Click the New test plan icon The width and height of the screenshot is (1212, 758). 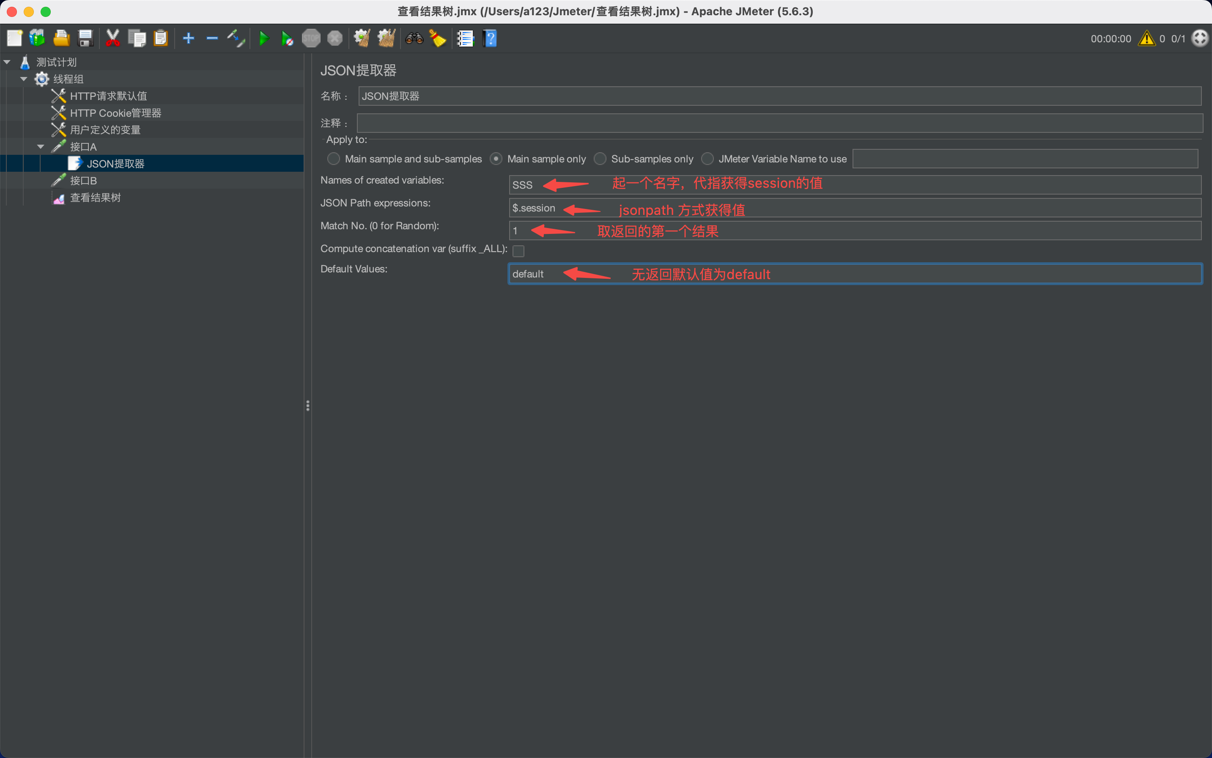[x=14, y=38]
